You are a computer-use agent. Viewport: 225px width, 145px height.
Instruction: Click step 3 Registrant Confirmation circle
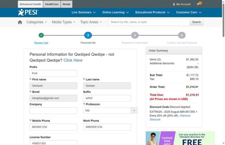(135, 35)
